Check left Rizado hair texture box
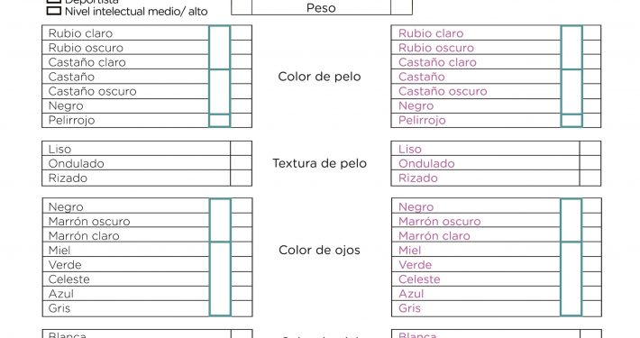The width and height of the screenshot is (640, 338). pyautogui.click(x=242, y=178)
